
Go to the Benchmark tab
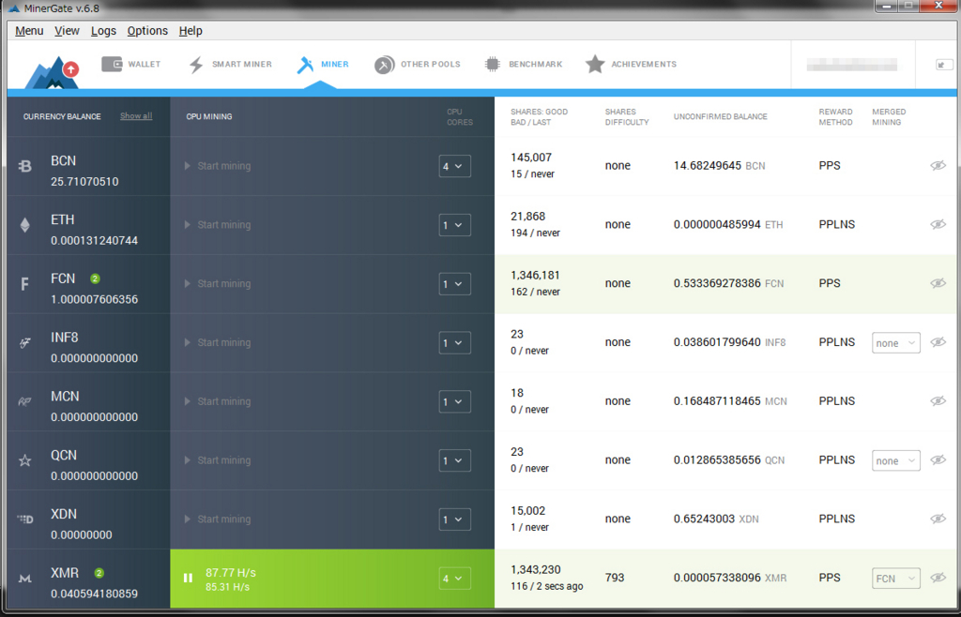click(523, 65)
